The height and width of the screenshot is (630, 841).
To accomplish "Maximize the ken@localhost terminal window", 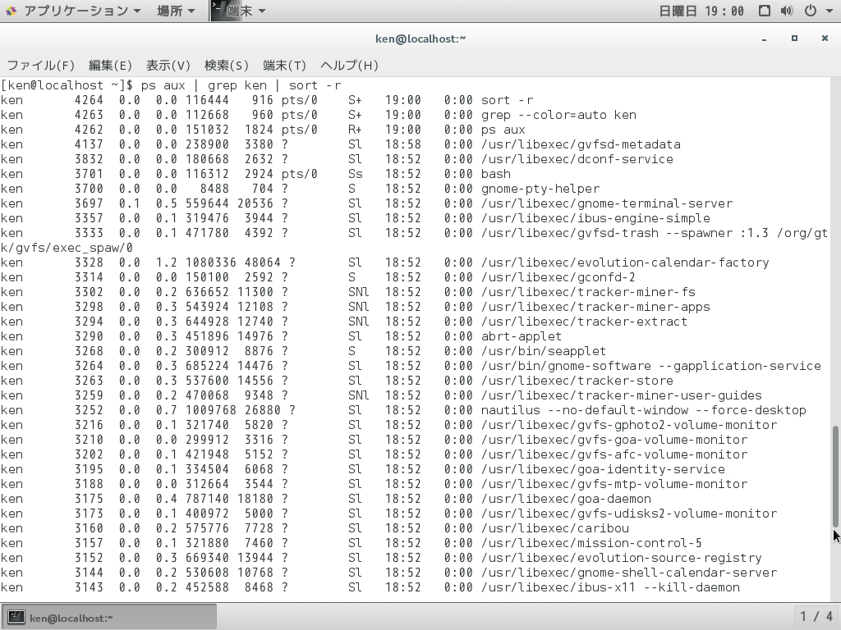I will click(794, 39).
